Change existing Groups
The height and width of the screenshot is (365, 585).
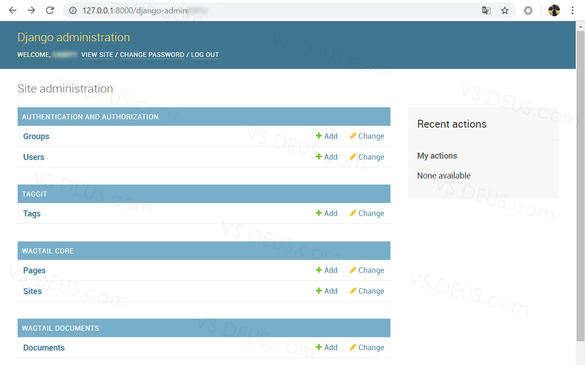[x=367, y=136]
